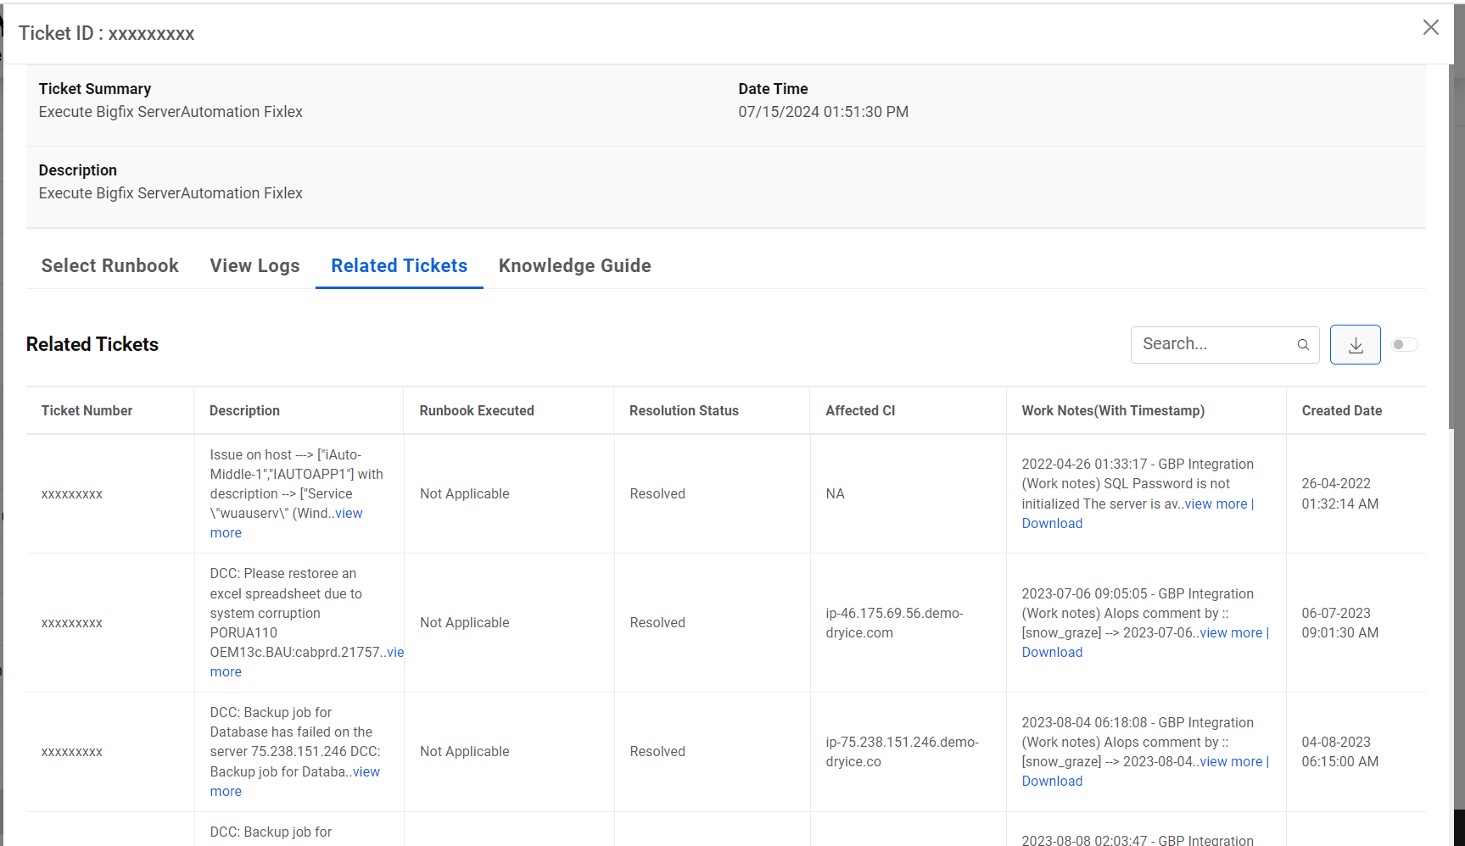
Task: Toggle the switch beside the download button
Action: pos(1404,345)
